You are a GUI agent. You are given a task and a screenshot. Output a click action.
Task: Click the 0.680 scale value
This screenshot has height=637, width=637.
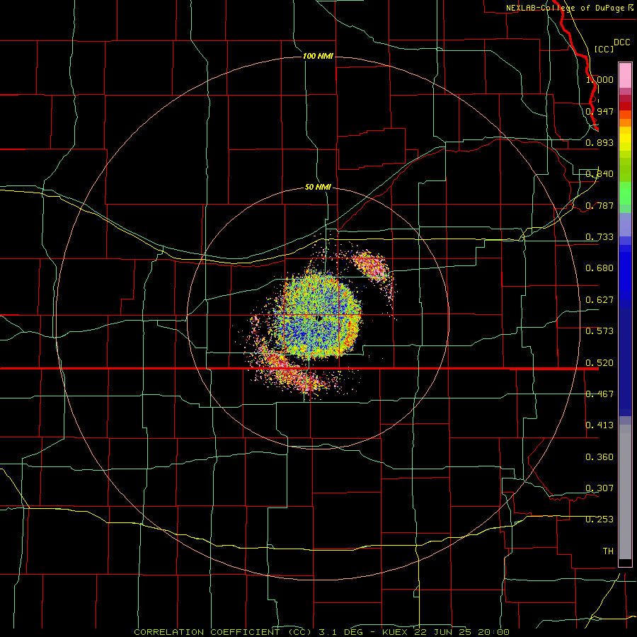pyautogui.click(x=599, y=268)
